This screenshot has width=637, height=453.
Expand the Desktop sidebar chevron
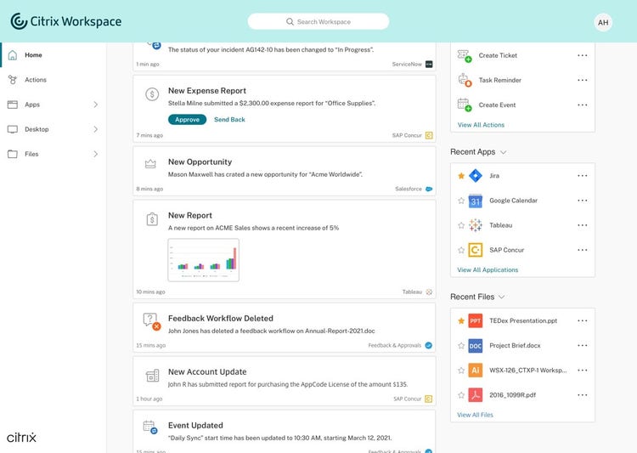coord(95,129)
